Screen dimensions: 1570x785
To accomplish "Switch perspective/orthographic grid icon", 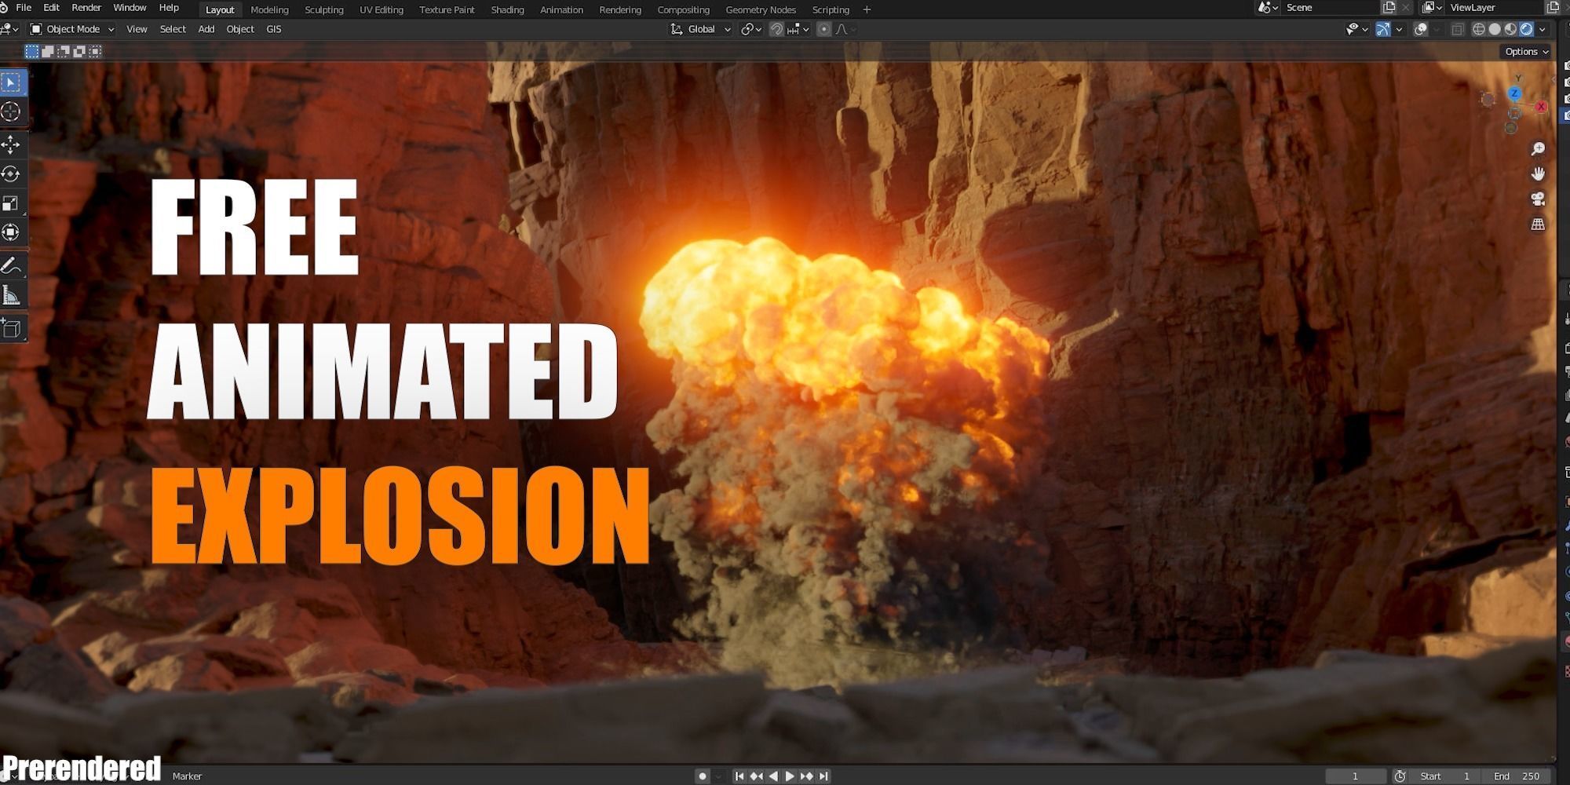I will [x=1538, y=225].
